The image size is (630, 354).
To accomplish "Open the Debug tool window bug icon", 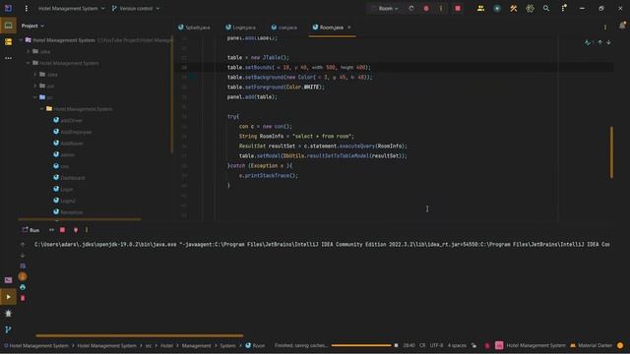I will point(9,314).
